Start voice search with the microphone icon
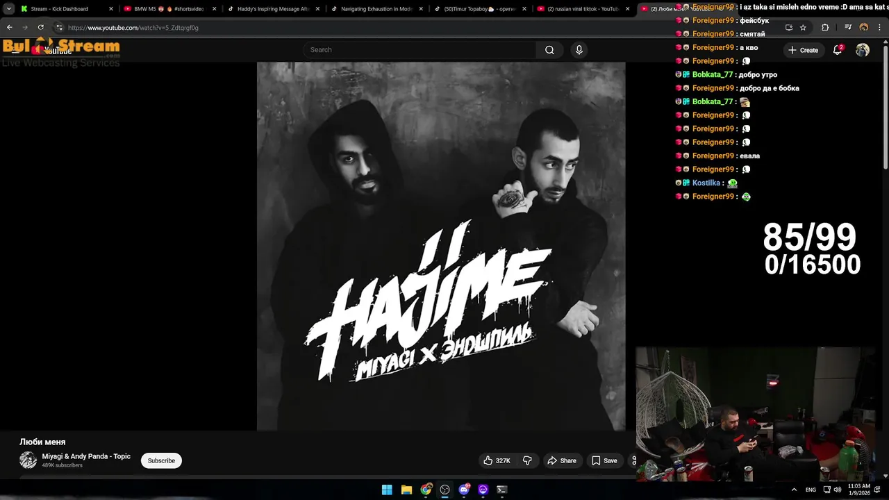Screen dimensions: 889x500 tap(579, 50)
